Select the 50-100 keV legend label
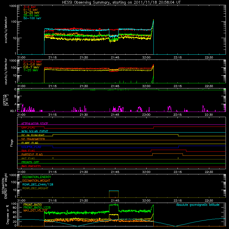Image resolution: width=229 pixels, height=229 pixels. (32, 18)
